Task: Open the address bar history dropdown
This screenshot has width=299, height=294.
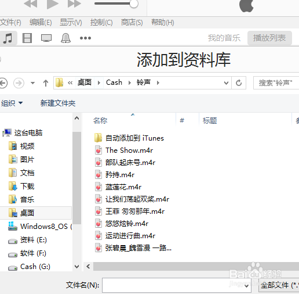Action: click(x=226, y=83)
